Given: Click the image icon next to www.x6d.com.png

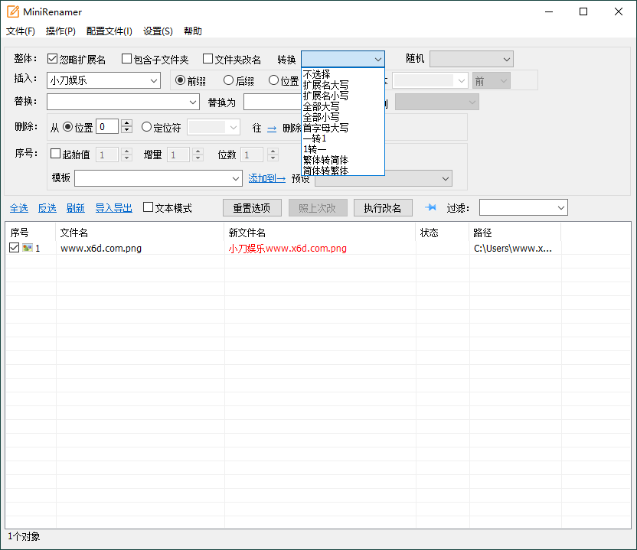Looking at the screenshot, I should tap(28, 247).
